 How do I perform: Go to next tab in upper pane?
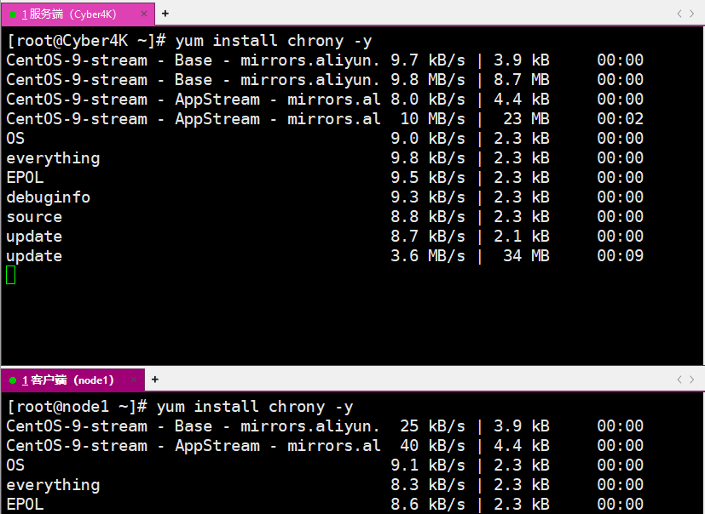tap(692, 14)
